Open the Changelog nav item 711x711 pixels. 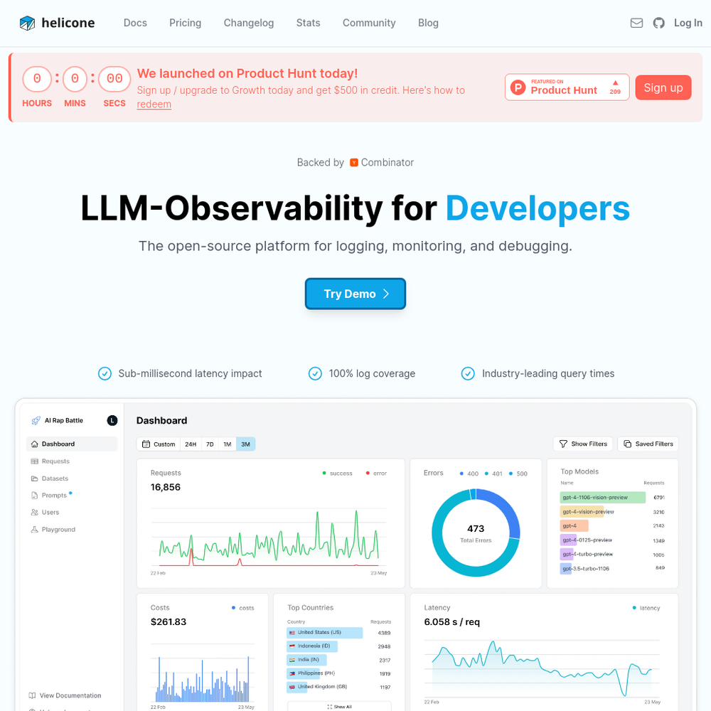point(248,23)
